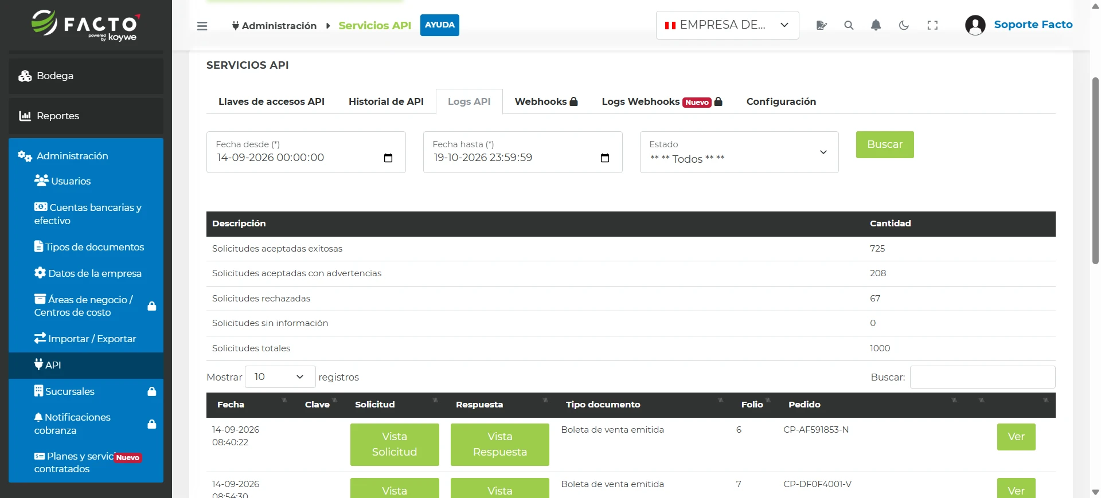The width and height of the screenshot is (1101, 498).
Task: Toggle the hamburger sidebar menu
Action: tap(202, 26)
